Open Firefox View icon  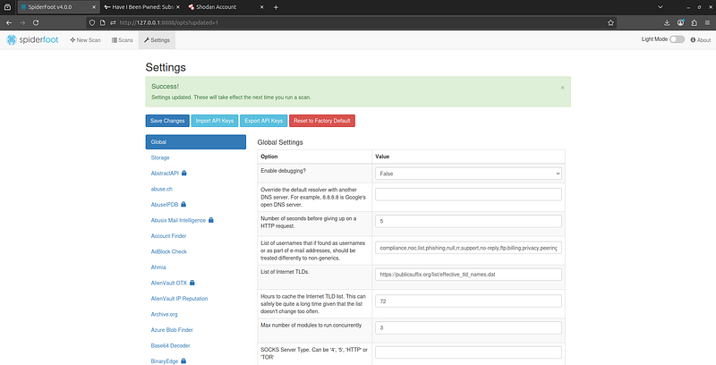(7, 7)
